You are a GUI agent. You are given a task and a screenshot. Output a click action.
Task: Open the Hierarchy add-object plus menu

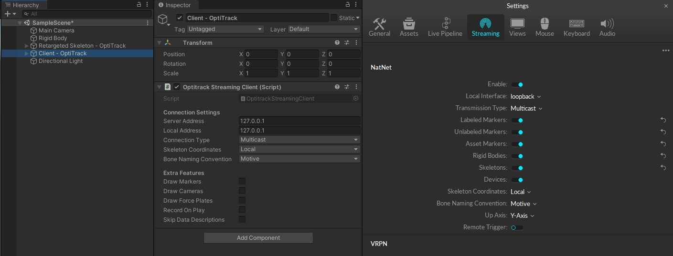10,14
